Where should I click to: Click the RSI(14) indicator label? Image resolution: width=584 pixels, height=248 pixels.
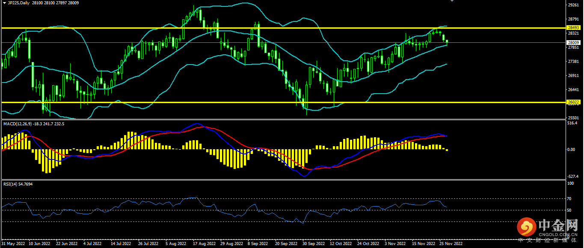pyautogui.click(x=11, y=184)
